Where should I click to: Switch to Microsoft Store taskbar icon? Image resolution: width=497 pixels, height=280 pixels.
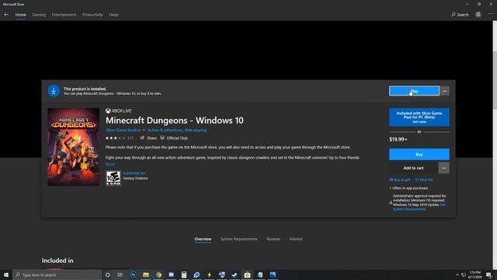point(247,275)
